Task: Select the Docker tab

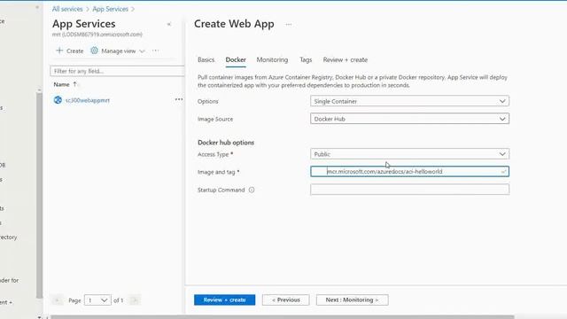Action: [236, 59]
